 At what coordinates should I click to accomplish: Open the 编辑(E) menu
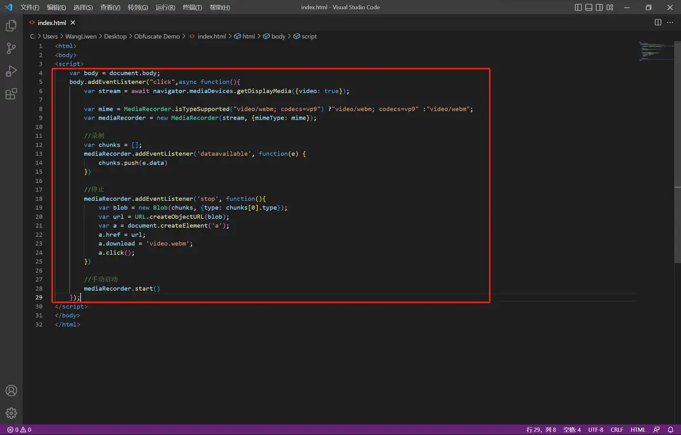point(56,7)
